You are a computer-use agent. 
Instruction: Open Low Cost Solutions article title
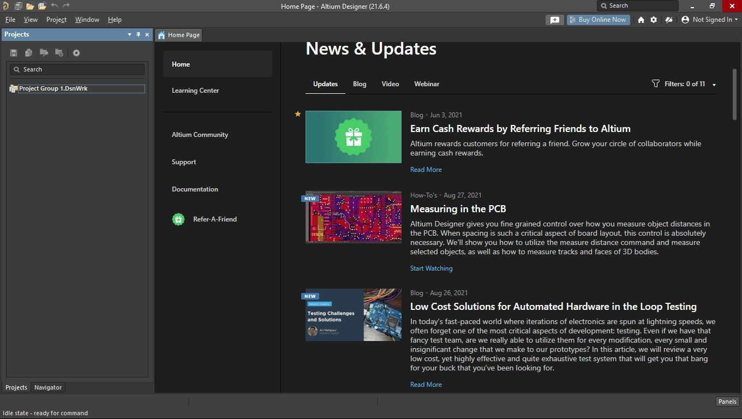[x=553, y=307]
